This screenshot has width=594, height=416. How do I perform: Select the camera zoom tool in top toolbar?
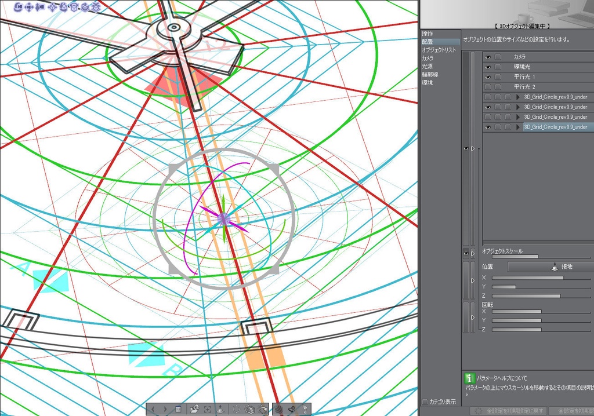tap(41, 8)
